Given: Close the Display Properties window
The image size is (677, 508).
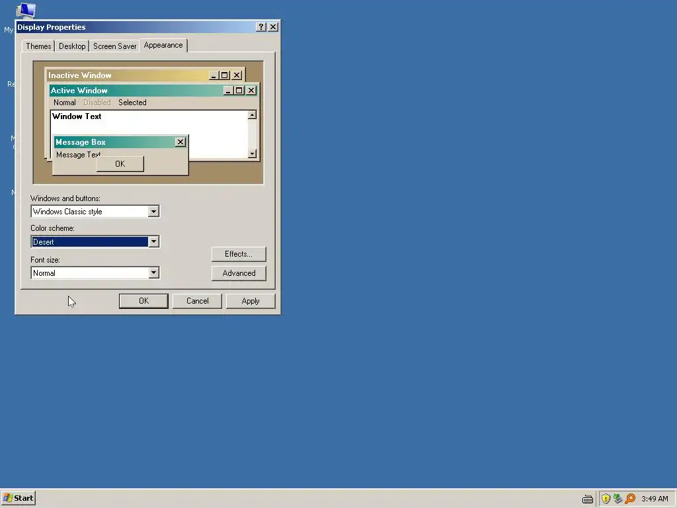Looking at the screenshot, I should point(273,26).
